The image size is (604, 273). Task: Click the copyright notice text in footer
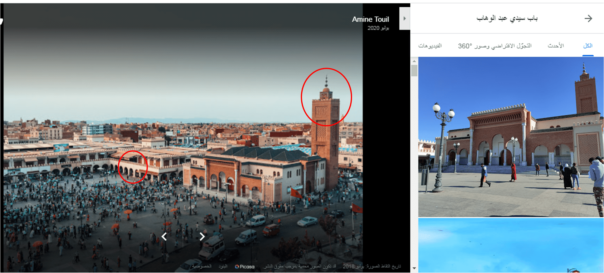tap(300, 266)
